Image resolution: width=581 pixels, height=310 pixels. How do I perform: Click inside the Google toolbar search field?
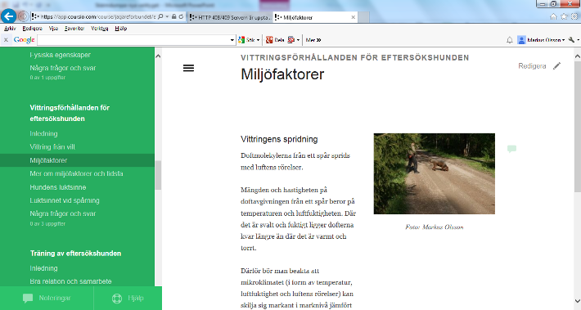(133, 40)
